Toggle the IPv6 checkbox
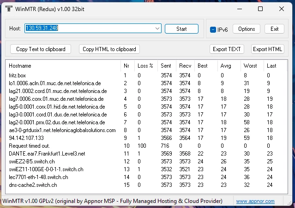295x208 pixels. (213, 29)
